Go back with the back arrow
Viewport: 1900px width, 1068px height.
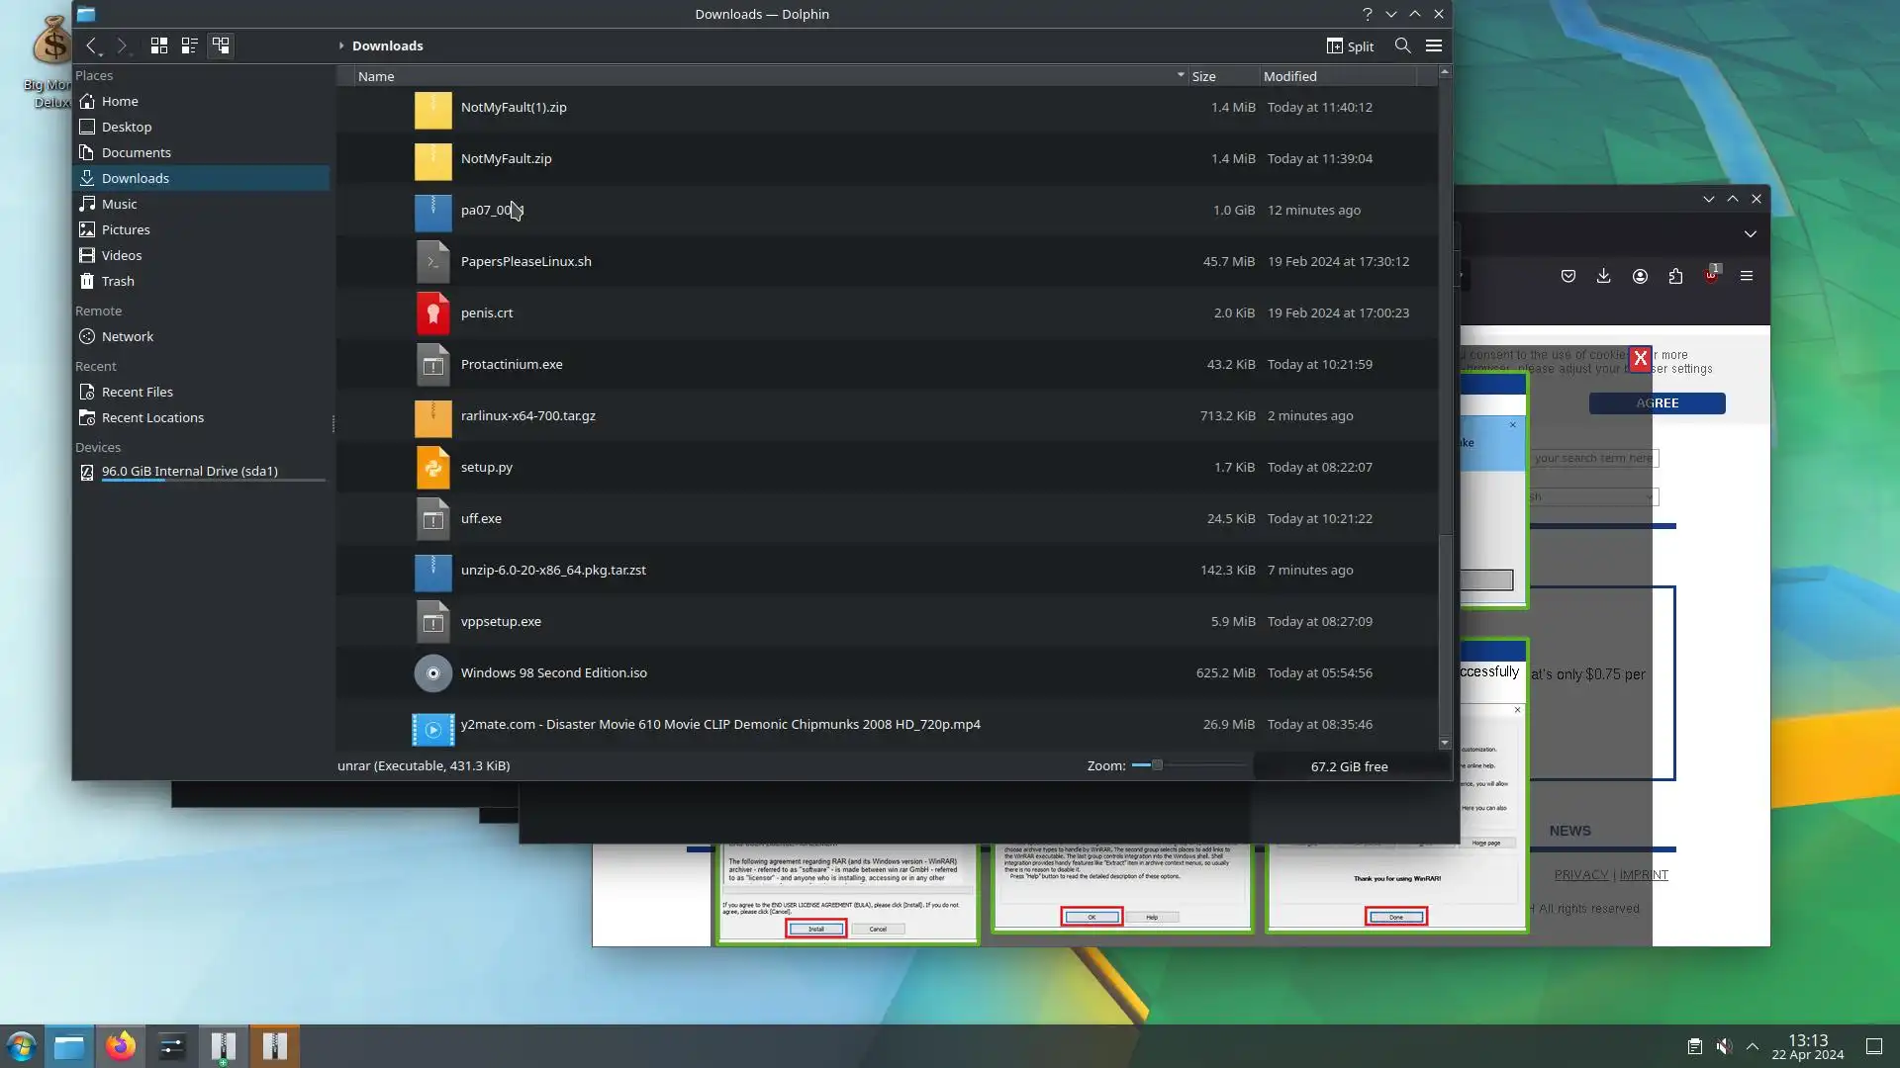(91, 45)
